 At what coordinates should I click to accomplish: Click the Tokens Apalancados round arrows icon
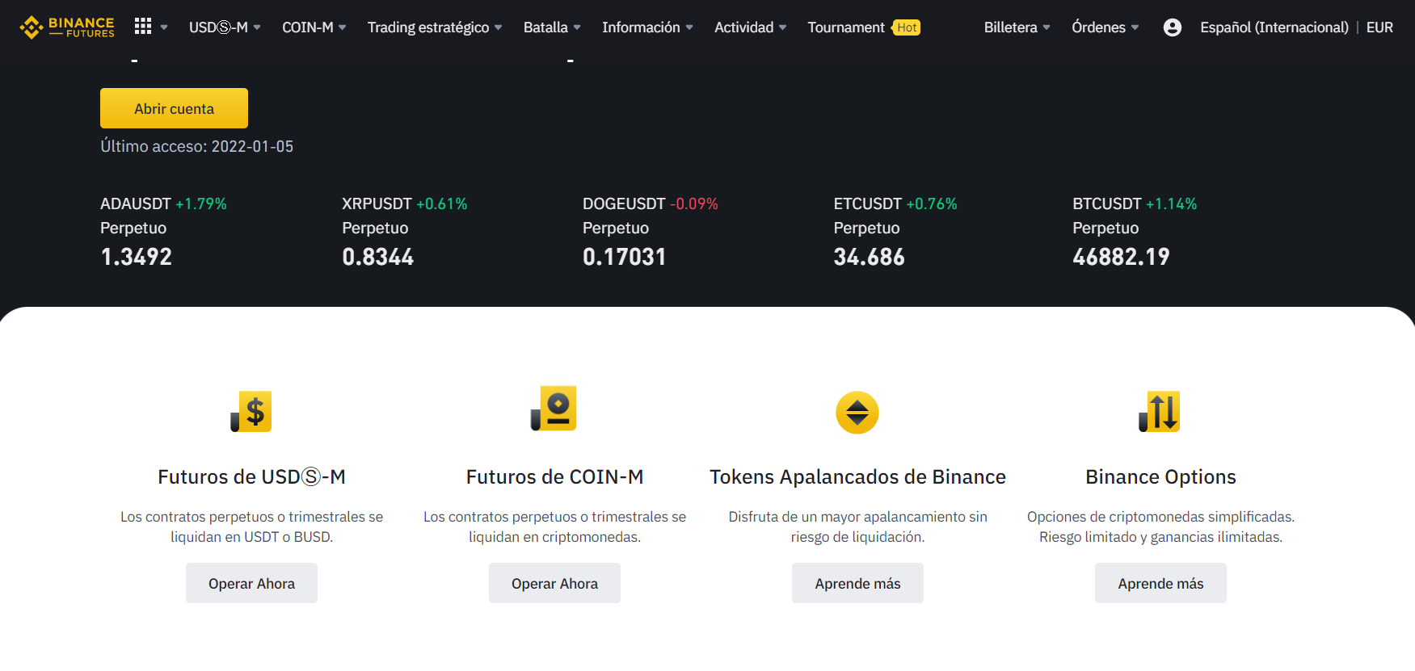coord(857,413)
